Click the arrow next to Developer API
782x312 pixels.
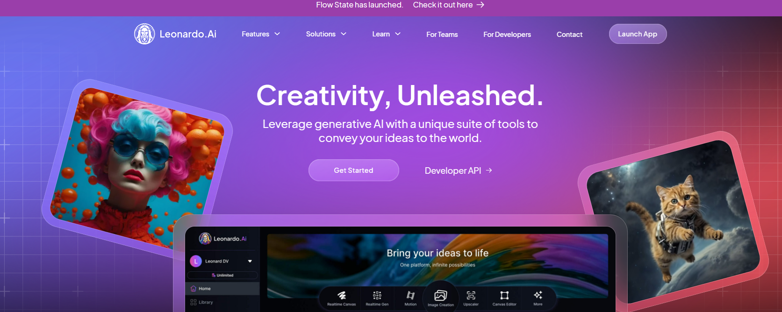pos(489,170)
